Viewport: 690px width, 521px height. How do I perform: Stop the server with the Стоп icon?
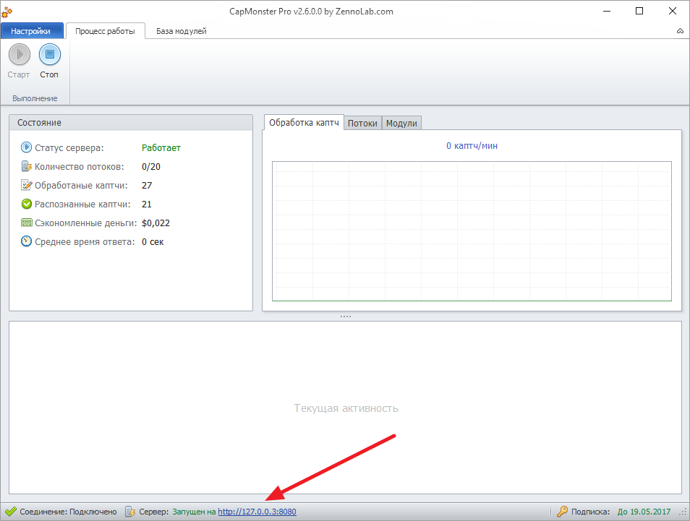50,55
